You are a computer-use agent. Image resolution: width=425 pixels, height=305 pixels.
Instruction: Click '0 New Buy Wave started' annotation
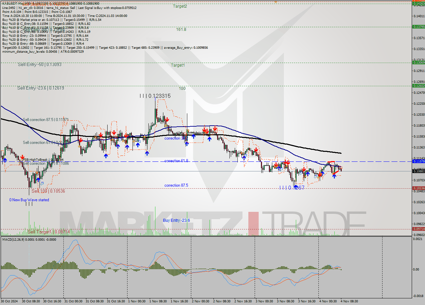(x=29, y=200)
